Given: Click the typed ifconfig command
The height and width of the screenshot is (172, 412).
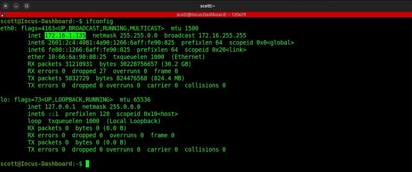Looking at the screenshot, I should [99, 21].
